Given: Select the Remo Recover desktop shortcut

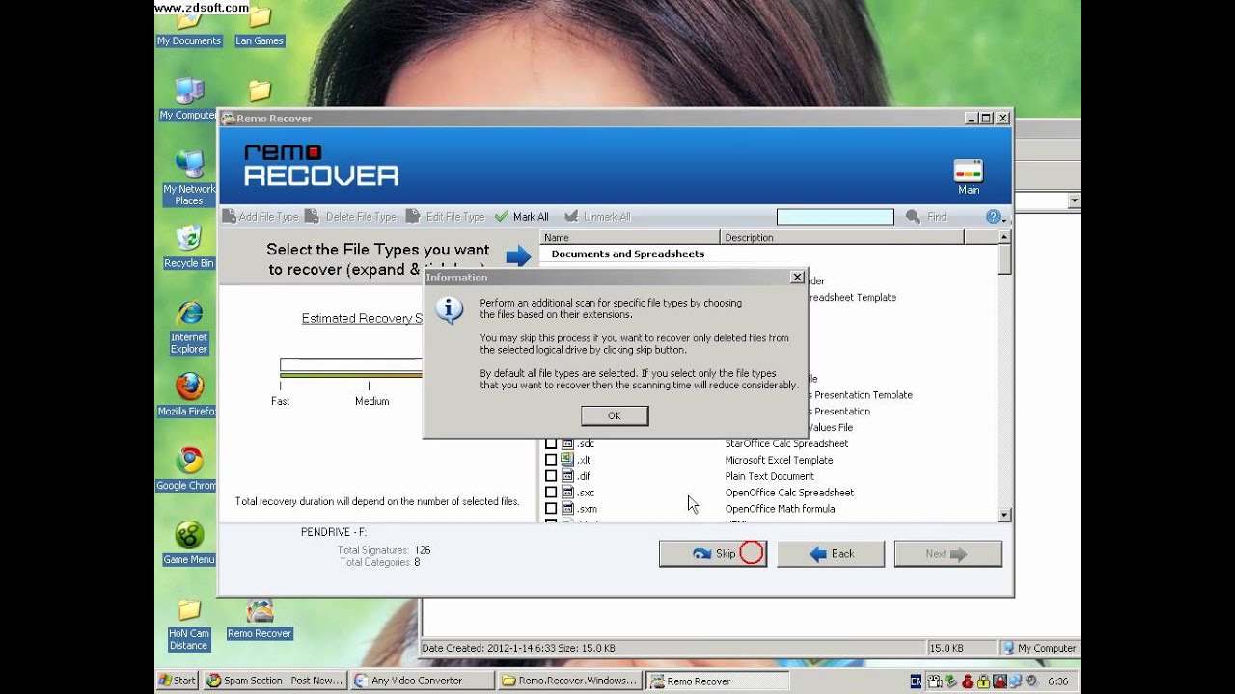Looking at the screenshot, I should point(260,618).
